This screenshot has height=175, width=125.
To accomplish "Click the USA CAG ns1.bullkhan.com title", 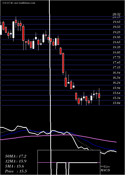I will click(x=19, y=3).
